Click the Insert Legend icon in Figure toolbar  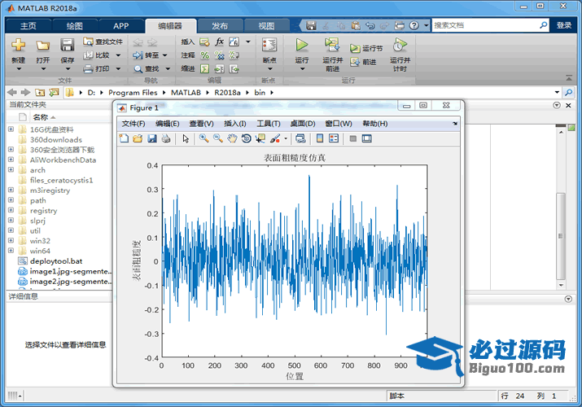click(x=334, y=138)
